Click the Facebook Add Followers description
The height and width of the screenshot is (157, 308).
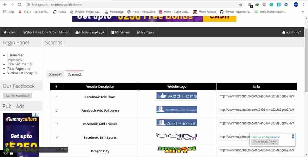point(100,110)
